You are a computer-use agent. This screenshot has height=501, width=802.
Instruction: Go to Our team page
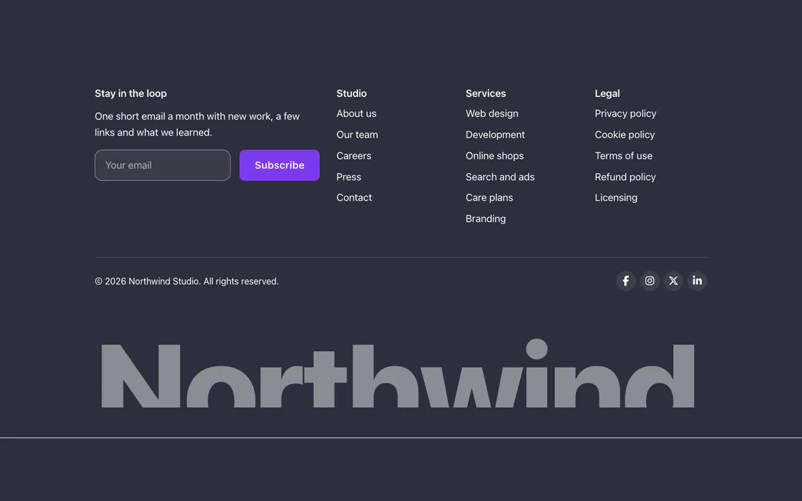tap(357, 134)
